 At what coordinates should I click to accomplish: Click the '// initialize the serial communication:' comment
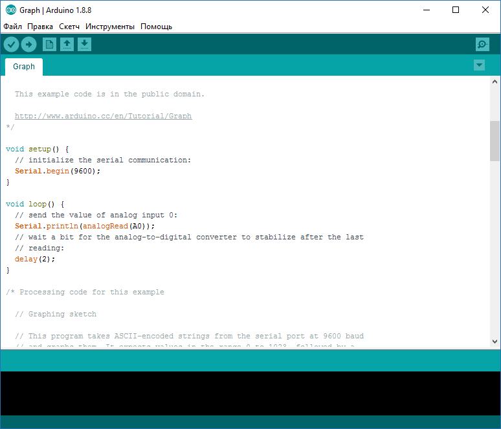click(x=103, y=160)
